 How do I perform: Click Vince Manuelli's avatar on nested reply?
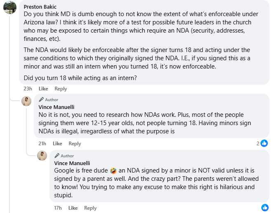tap(42, 156)
